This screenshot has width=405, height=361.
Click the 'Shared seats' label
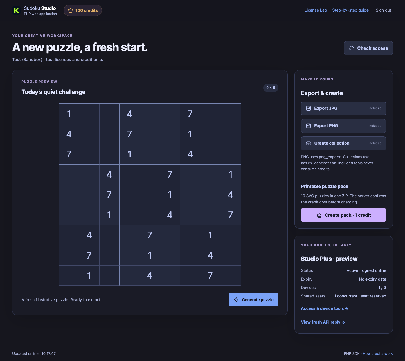click(313, 296)
